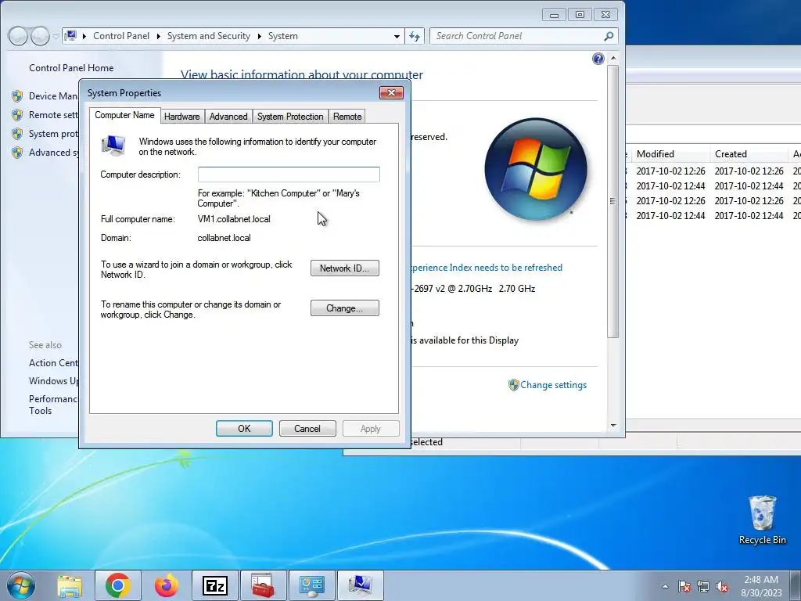The width and height of the screenshot is (801, 601).
Task: Click the Network ID... button
Action: click(x=345, y=268)
